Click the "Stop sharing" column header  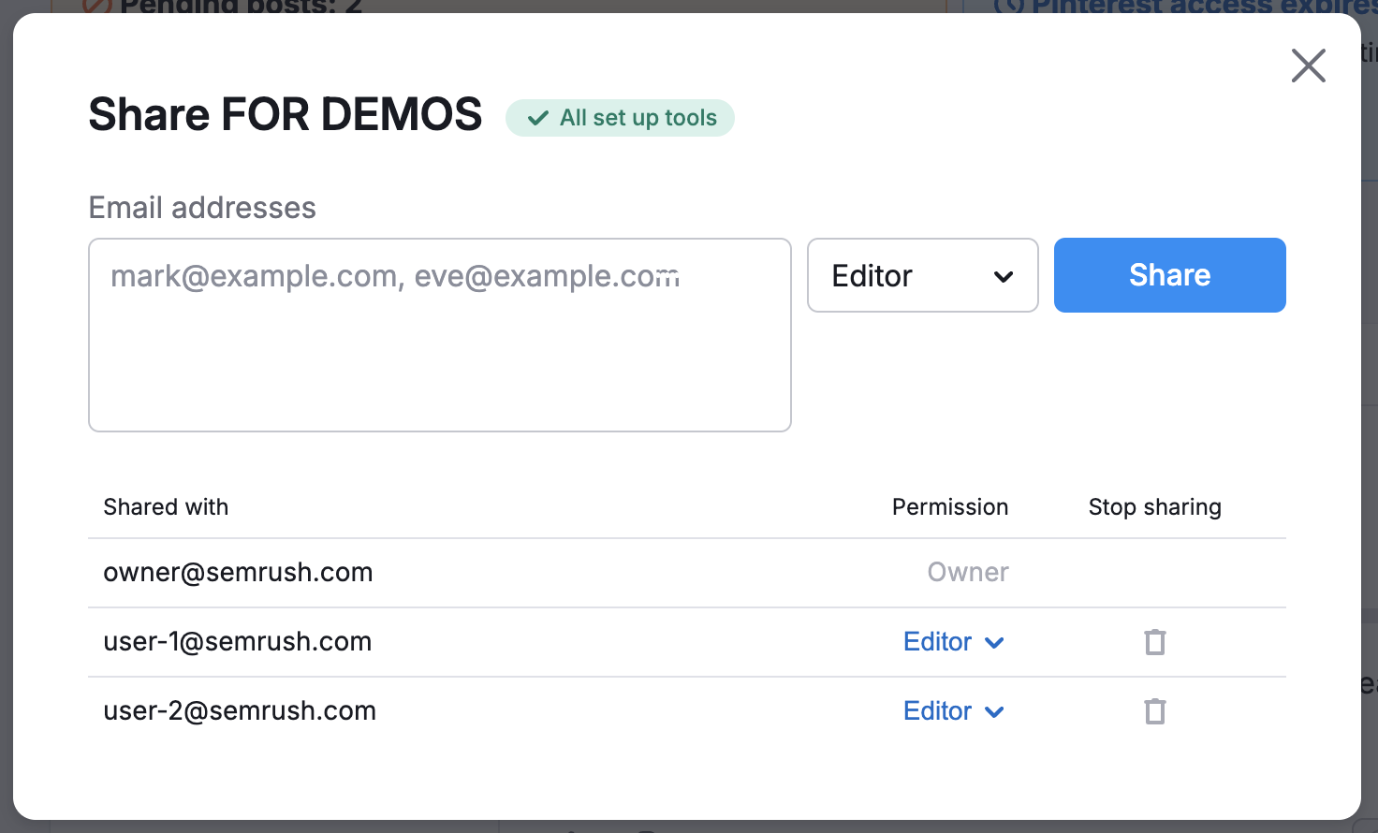pos(1154,507)
